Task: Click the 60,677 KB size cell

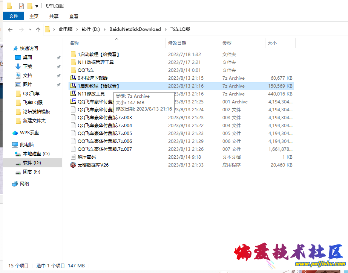Action: (x=281, y=78)
